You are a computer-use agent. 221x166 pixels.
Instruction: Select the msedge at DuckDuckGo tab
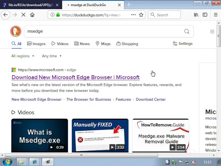tap(93, 5)
